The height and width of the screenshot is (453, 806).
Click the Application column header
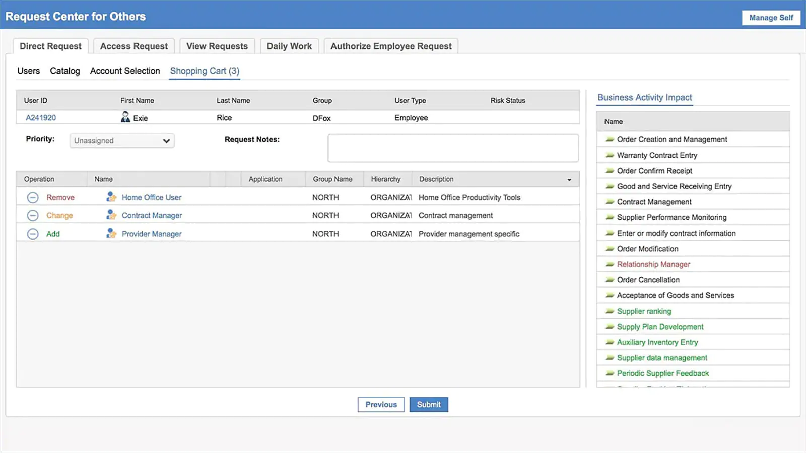(274, 179)
